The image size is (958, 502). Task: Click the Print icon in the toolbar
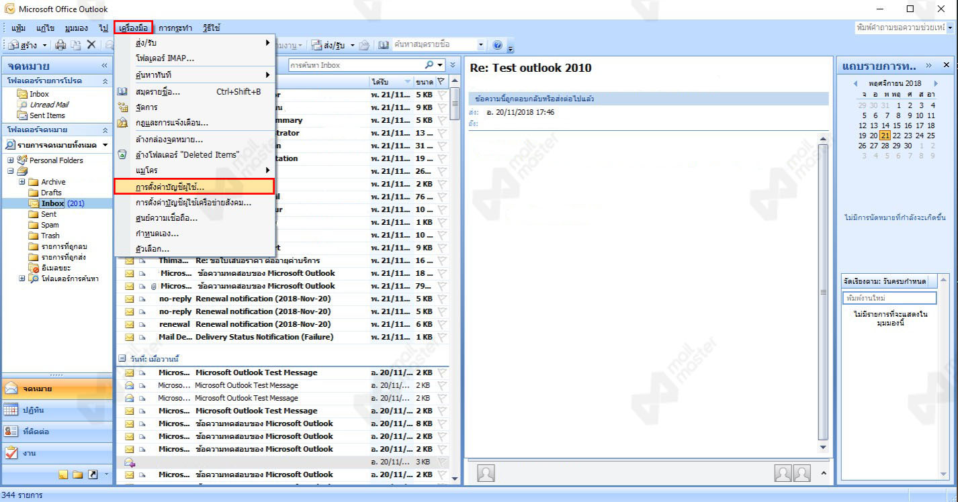click(60, 45)
